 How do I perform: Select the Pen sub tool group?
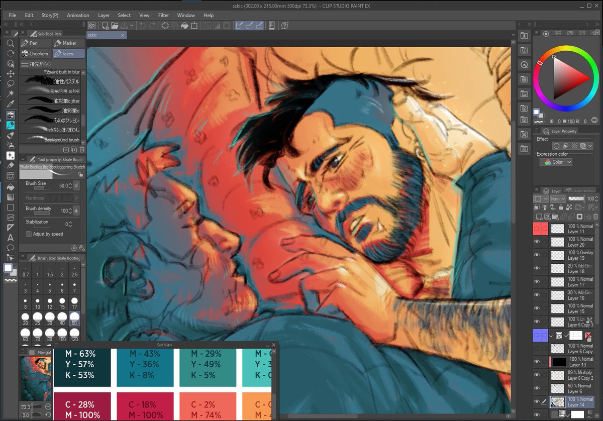pos(35,43)
